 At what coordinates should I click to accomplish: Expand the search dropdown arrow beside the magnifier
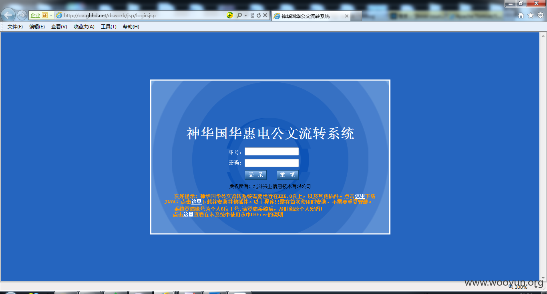click(x=245, y=15)
